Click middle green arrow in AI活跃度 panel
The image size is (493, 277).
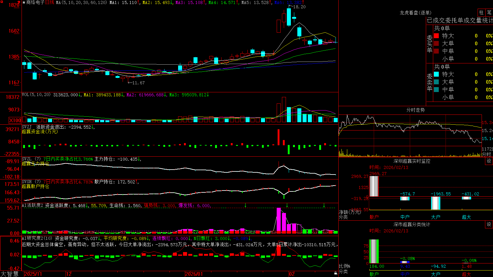287,205
